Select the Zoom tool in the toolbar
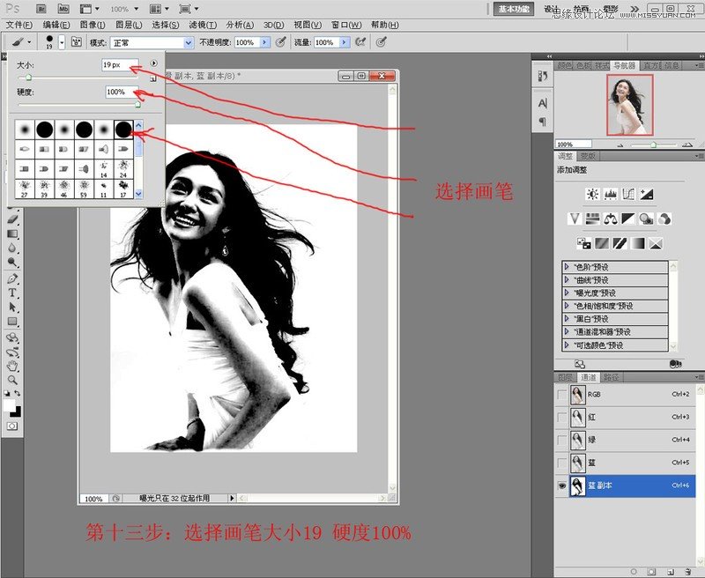Image resolution: width=705 pixels, height=578 pixels. 12,379
